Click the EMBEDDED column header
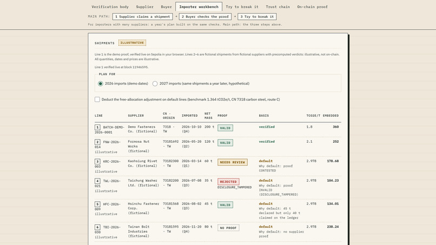 tap(331, 116)
